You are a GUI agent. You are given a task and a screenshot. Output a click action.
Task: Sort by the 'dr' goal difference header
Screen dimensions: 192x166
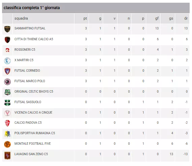click(186, 19)
